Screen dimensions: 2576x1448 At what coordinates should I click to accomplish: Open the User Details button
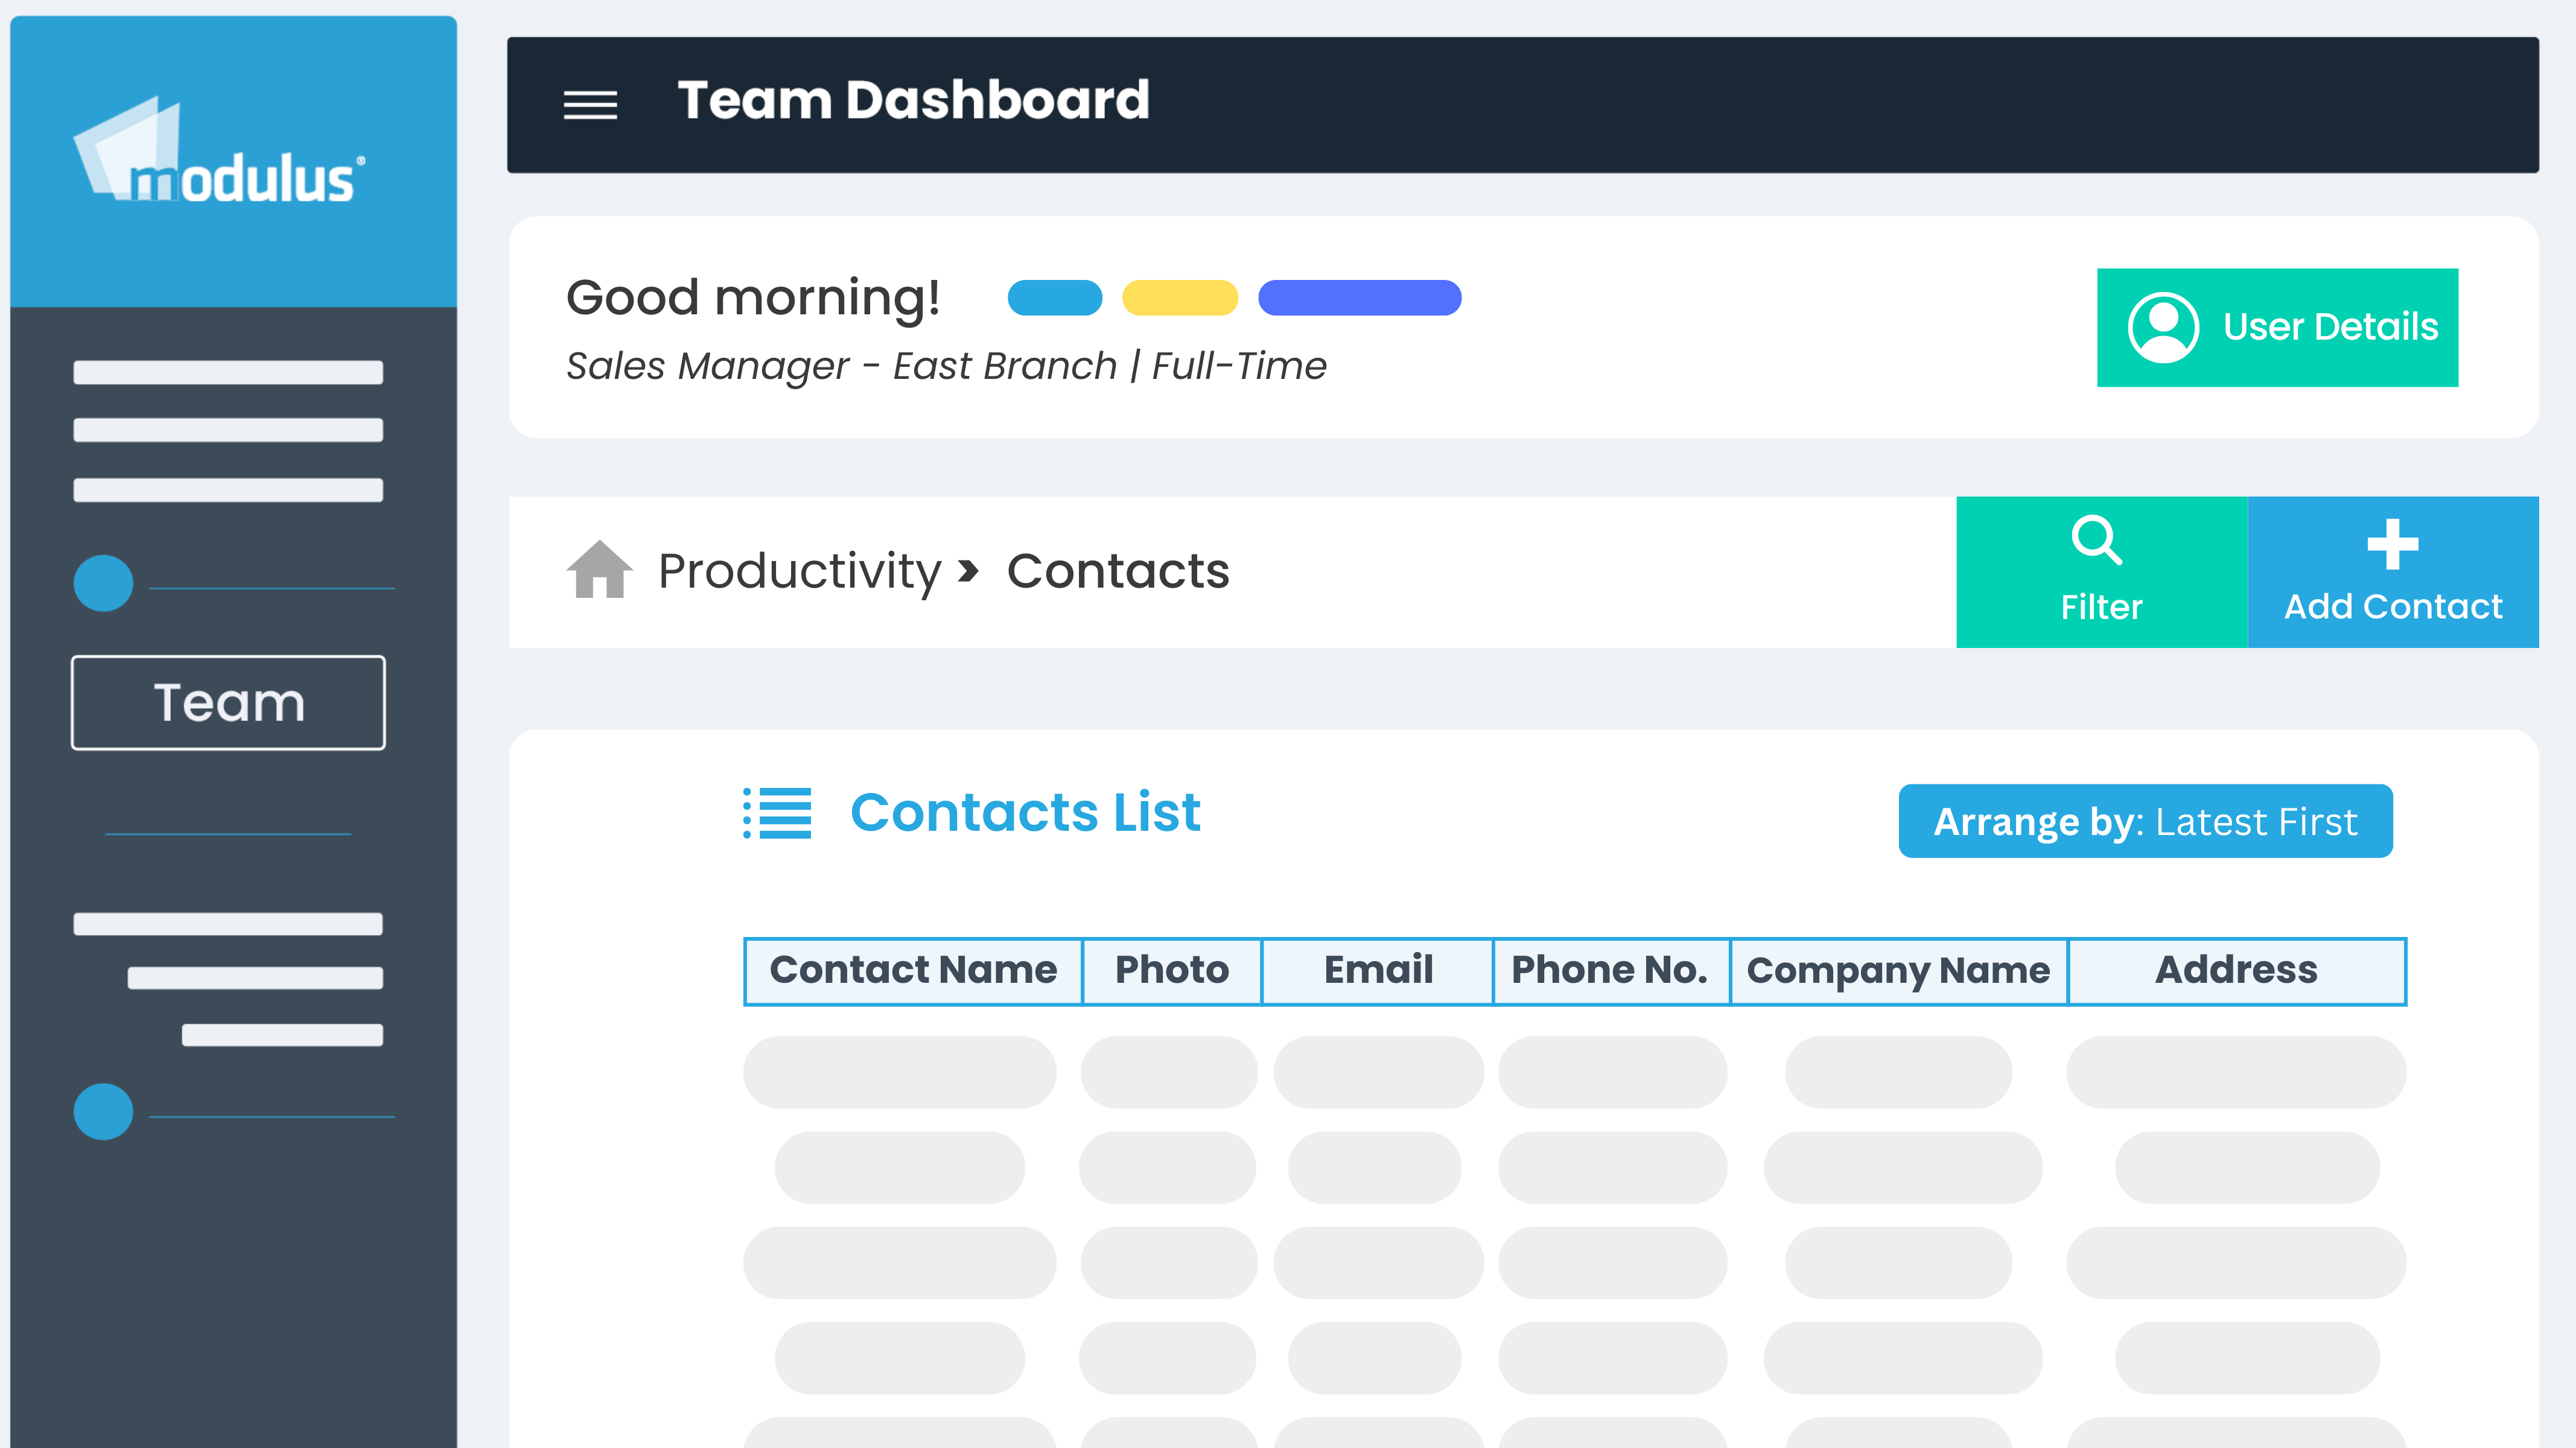tap(2277, 327)
